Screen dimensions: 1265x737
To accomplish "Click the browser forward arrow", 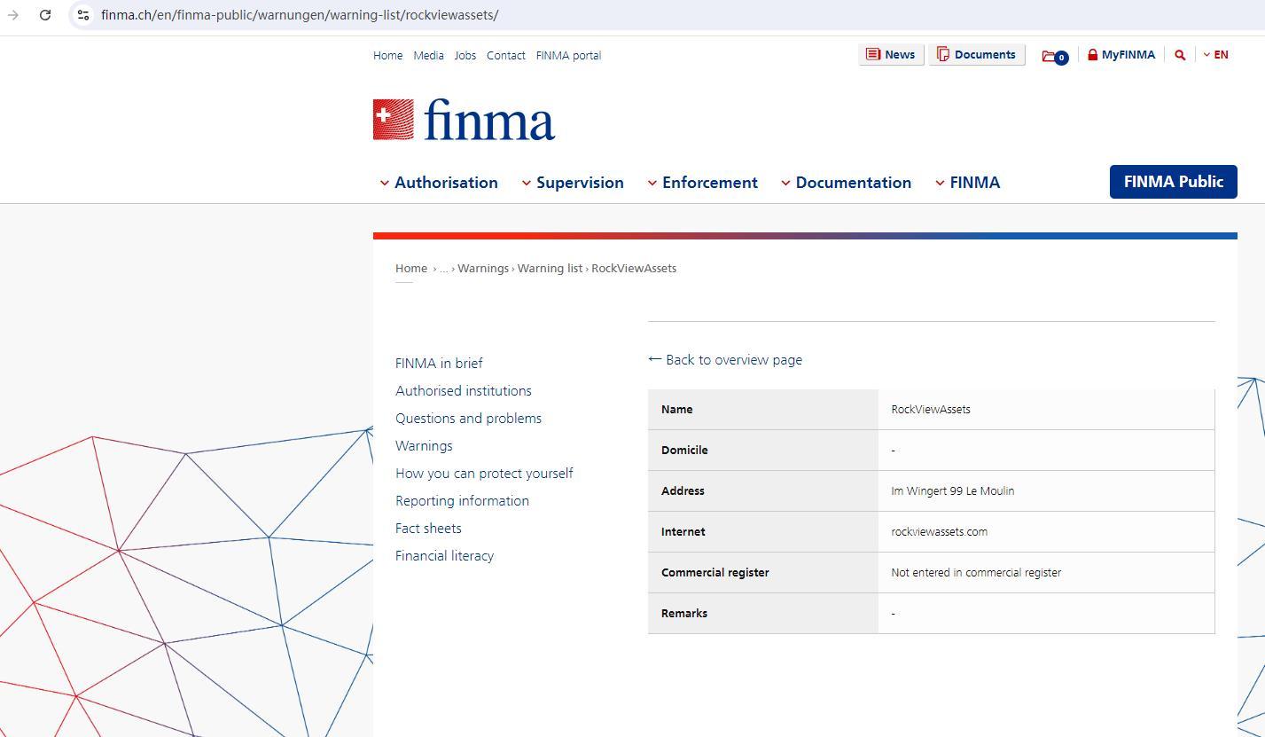I will tap(13, 15).
